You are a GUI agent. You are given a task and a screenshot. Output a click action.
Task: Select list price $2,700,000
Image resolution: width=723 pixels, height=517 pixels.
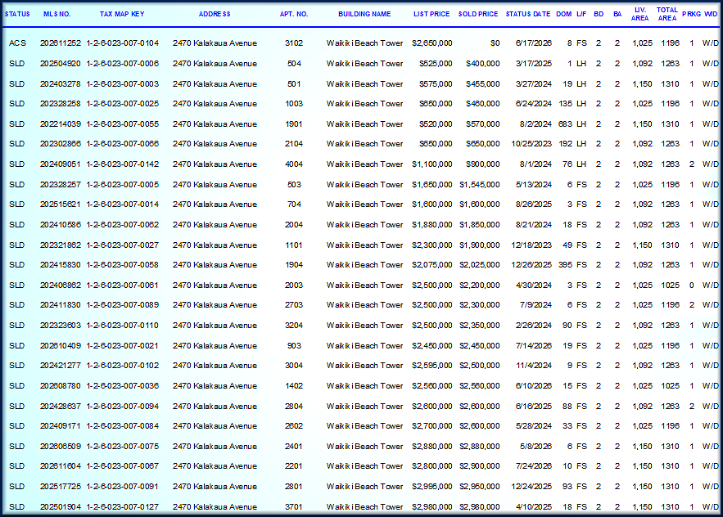tap(432, 426)
